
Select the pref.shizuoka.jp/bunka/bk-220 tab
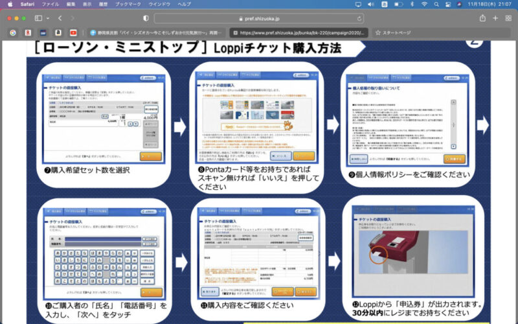pyautogui.click(x=299, y=33)
